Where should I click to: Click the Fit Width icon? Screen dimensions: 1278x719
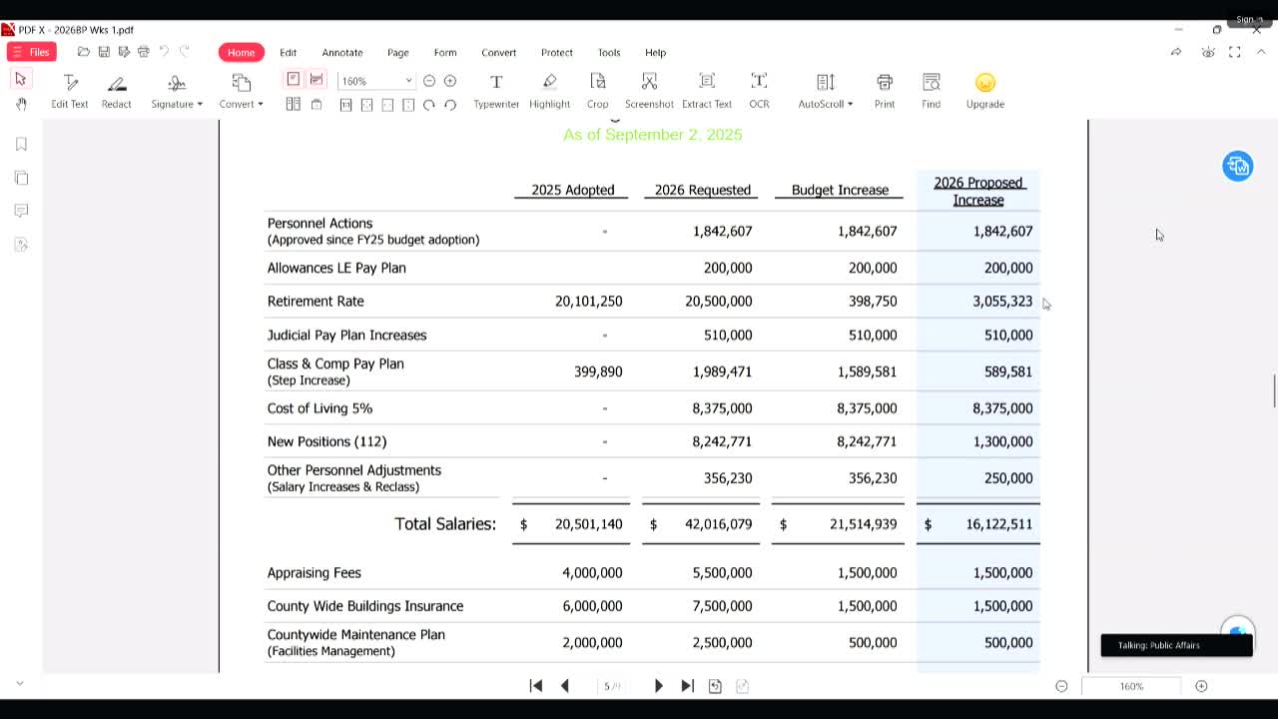[x=387, y=105]
